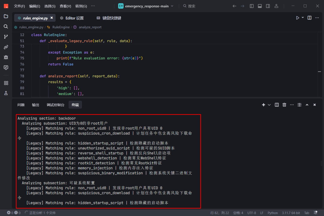Select the 输出 panel tab
The height and width of the screenshot is (216, 324).
pos(35,105)
